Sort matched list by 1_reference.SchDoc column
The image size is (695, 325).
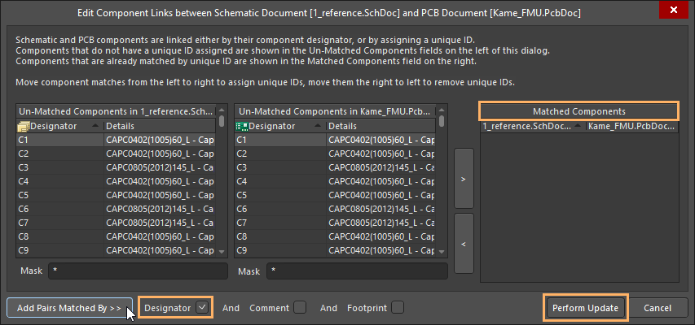pos(531,126)
